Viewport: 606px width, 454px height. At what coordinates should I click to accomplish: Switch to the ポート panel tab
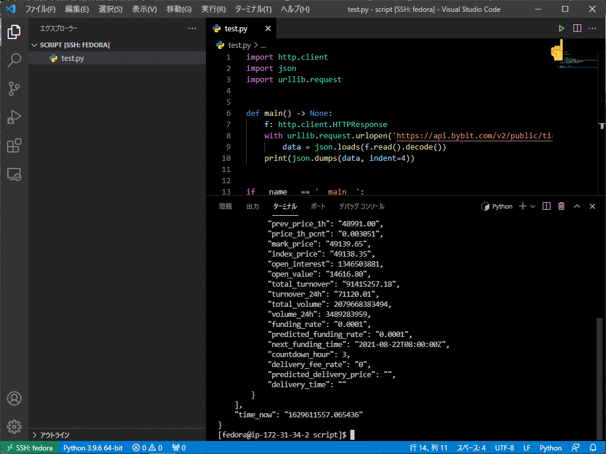click(x=318, y=206)
